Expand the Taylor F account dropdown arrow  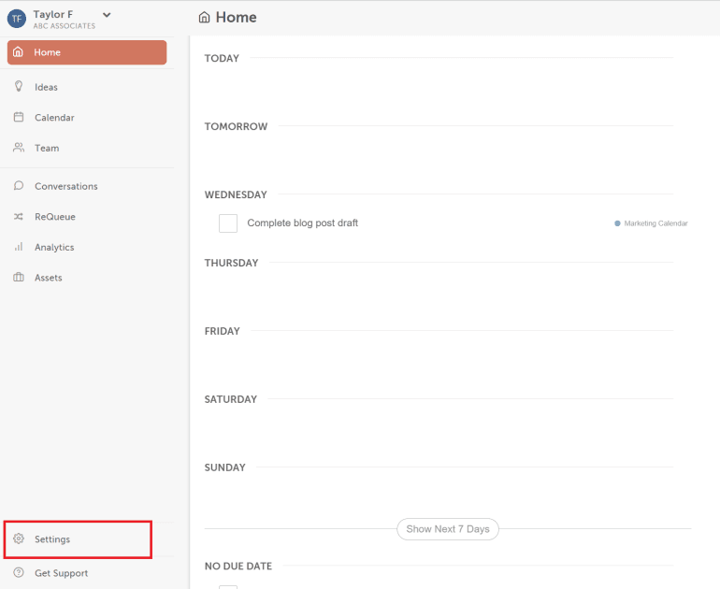(107, 15)
